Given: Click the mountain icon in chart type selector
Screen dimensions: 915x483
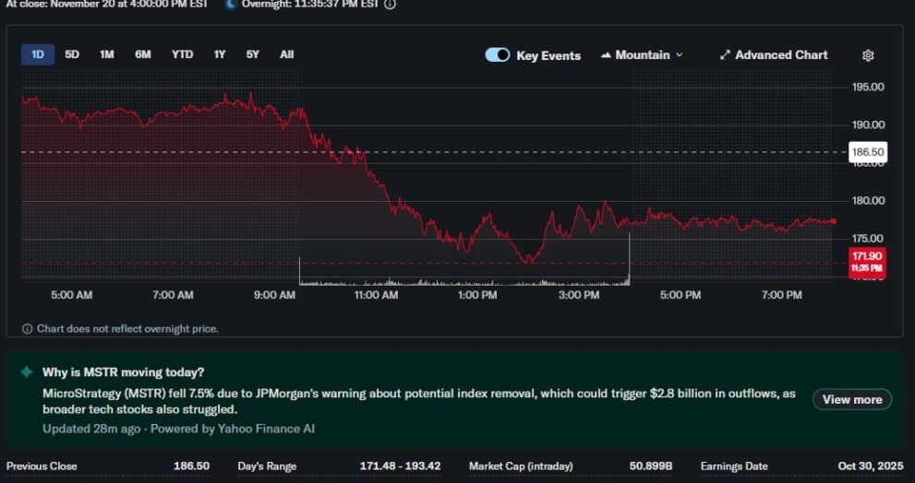Looking at the screenshot, I should click(x=606, y=55).
